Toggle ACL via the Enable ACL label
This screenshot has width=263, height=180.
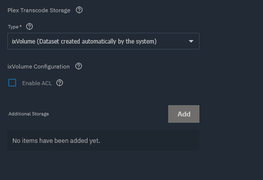[x=37, y=83]
